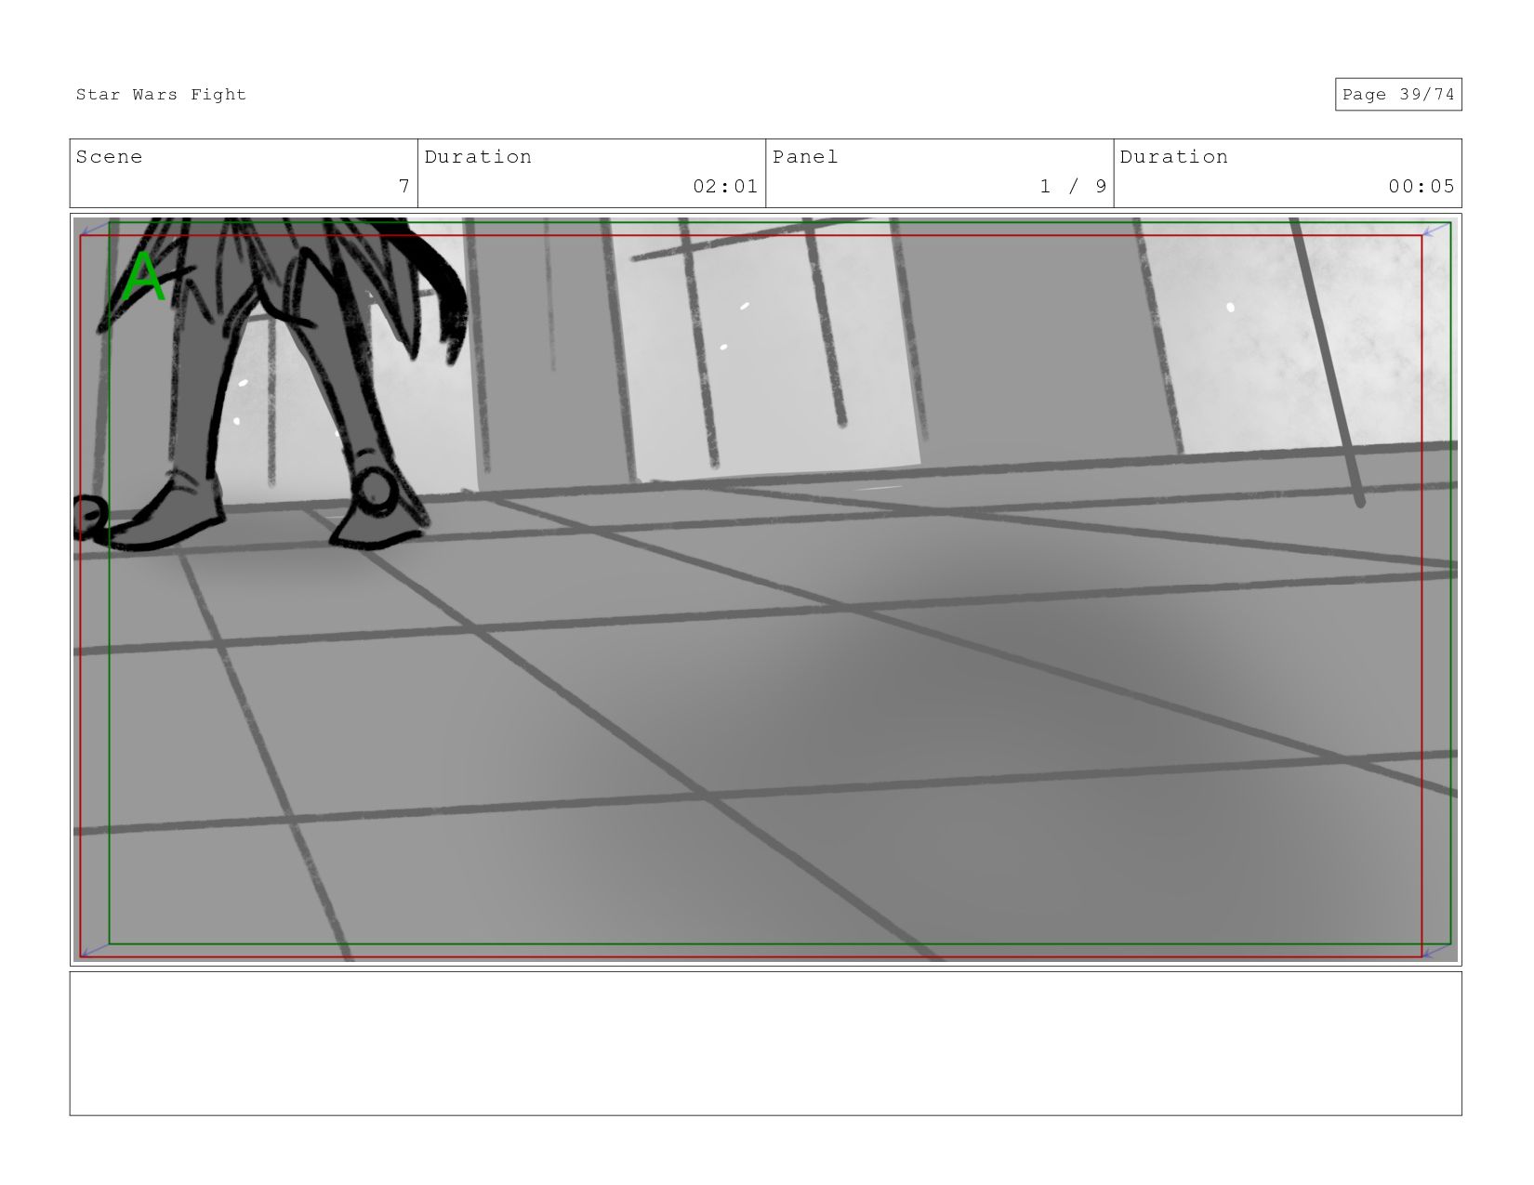Click the empty notes box below panel
Viewport: 1534px width, 1185px height.
point(765,1043)
